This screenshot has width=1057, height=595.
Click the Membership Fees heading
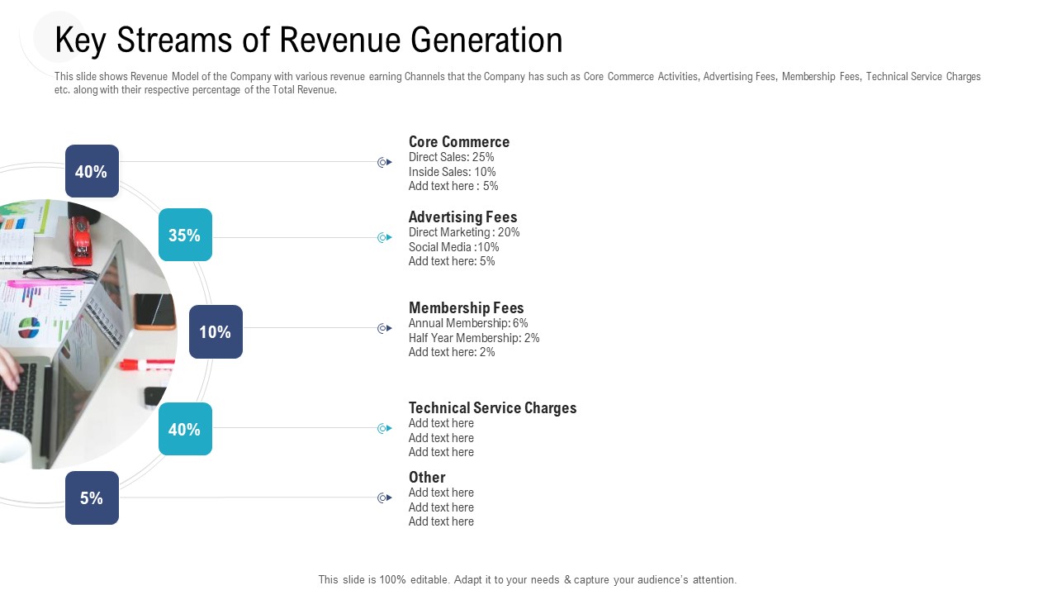[467, 308]
